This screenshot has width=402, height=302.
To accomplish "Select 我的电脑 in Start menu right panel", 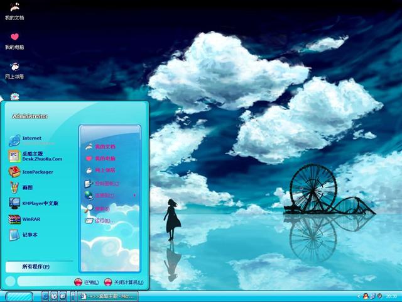I will (x=100, y=159).
